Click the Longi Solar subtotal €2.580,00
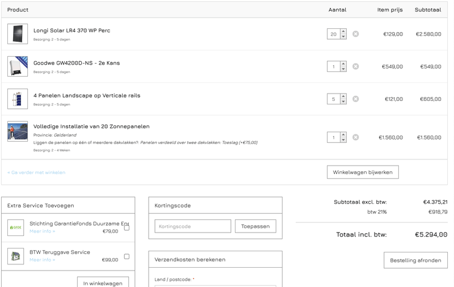Image resolution: width=454 pixels, height=287 pixels. point(428,34)
